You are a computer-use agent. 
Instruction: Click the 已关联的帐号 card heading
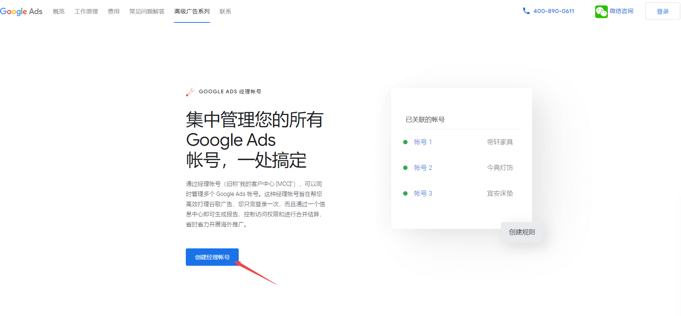tap(425, 120)
